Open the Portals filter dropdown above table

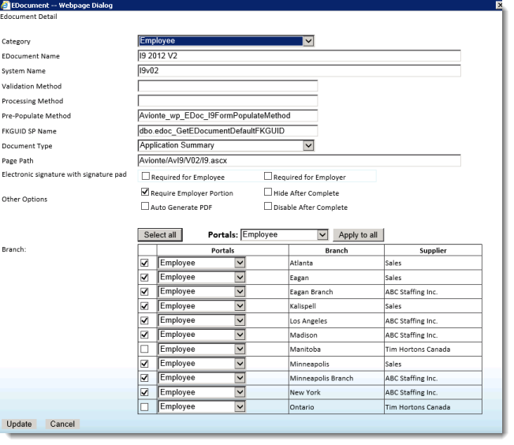coord(285,234)
